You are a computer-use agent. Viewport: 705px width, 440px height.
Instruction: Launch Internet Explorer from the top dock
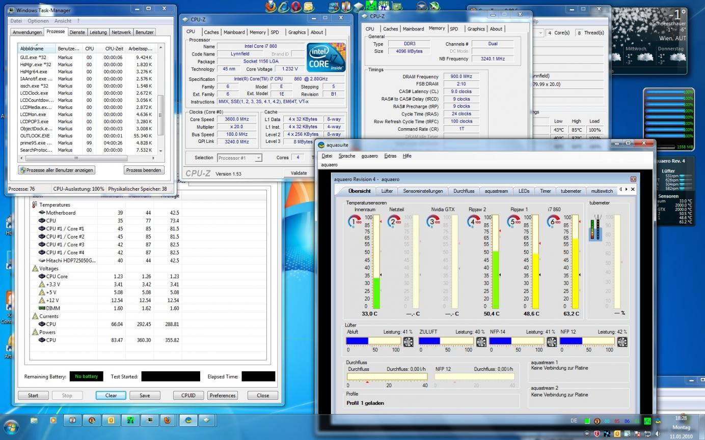pos(284,7)
